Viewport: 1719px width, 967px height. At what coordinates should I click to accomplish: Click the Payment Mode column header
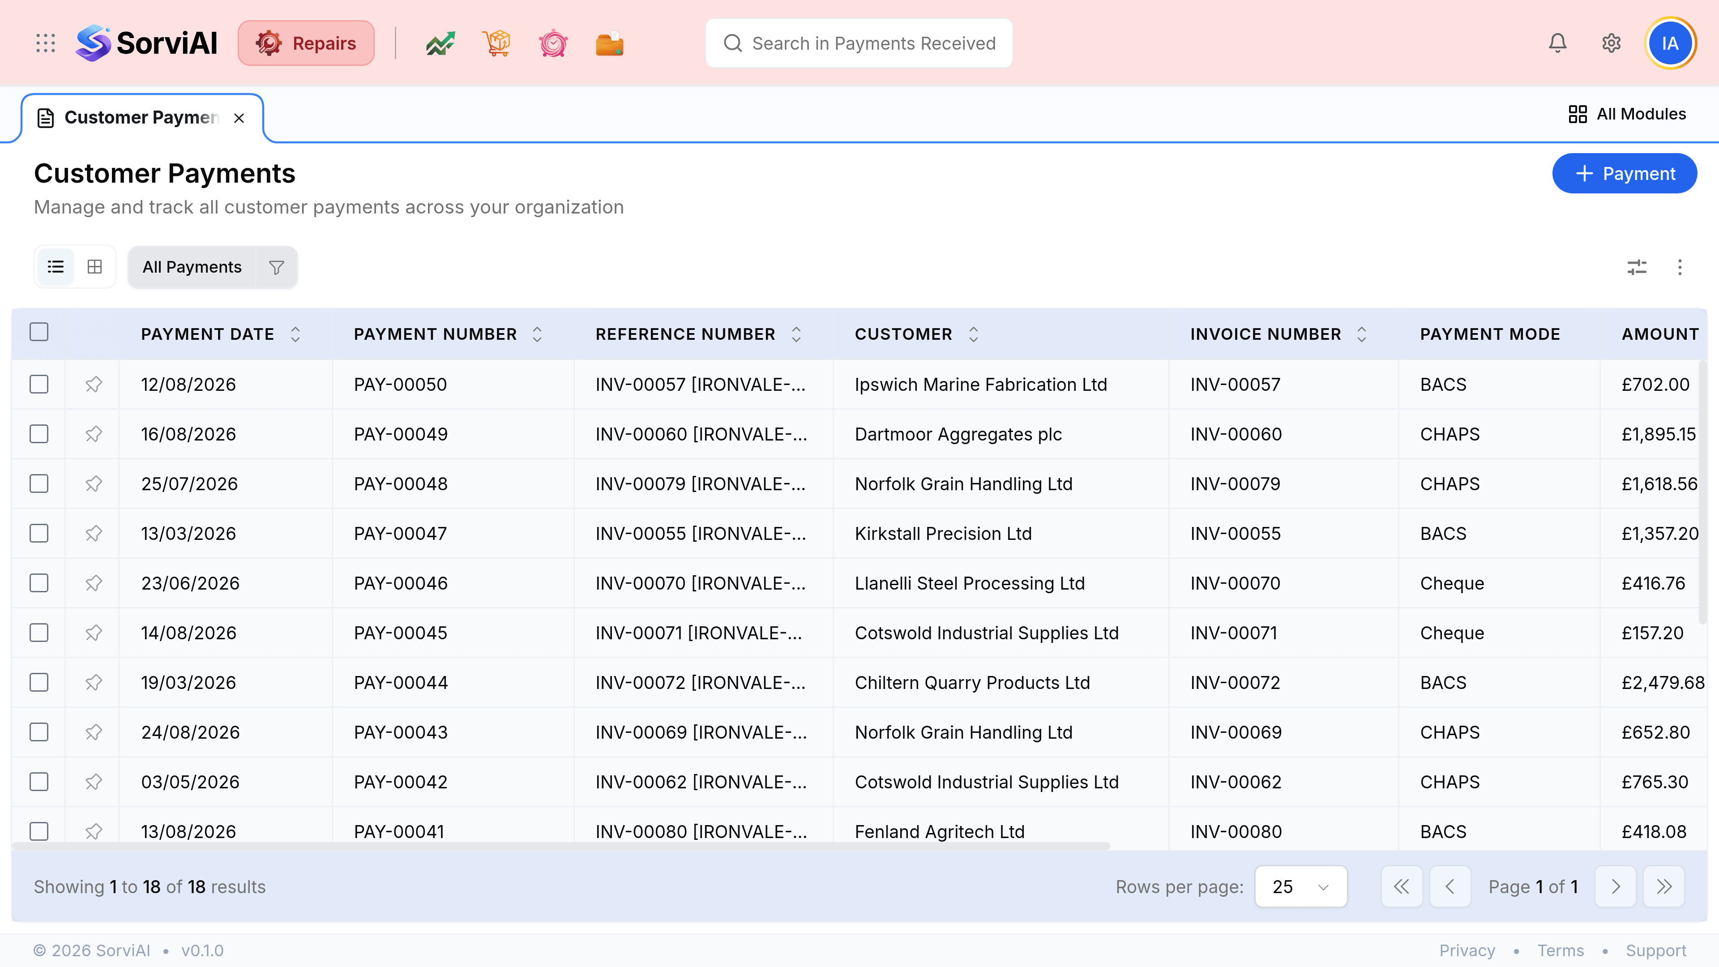pos(1489,334)
